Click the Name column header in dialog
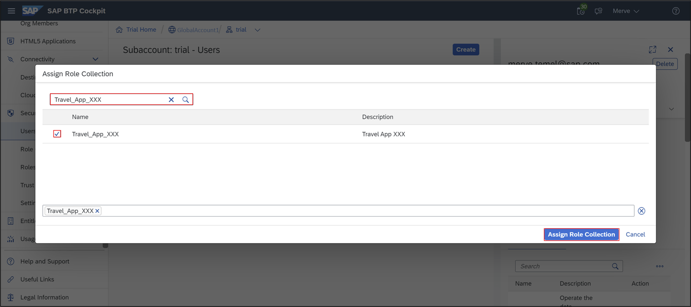Viewport: 691px width, 307px height. click(x=80, y=117)
